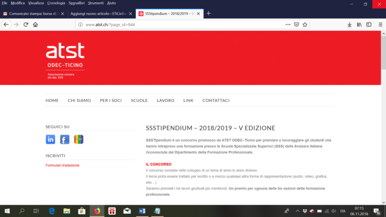This screenshot has height=217, width=386.
Task: Open the Modifica menu
Action: pyautogui.click(x=18, y=3)
